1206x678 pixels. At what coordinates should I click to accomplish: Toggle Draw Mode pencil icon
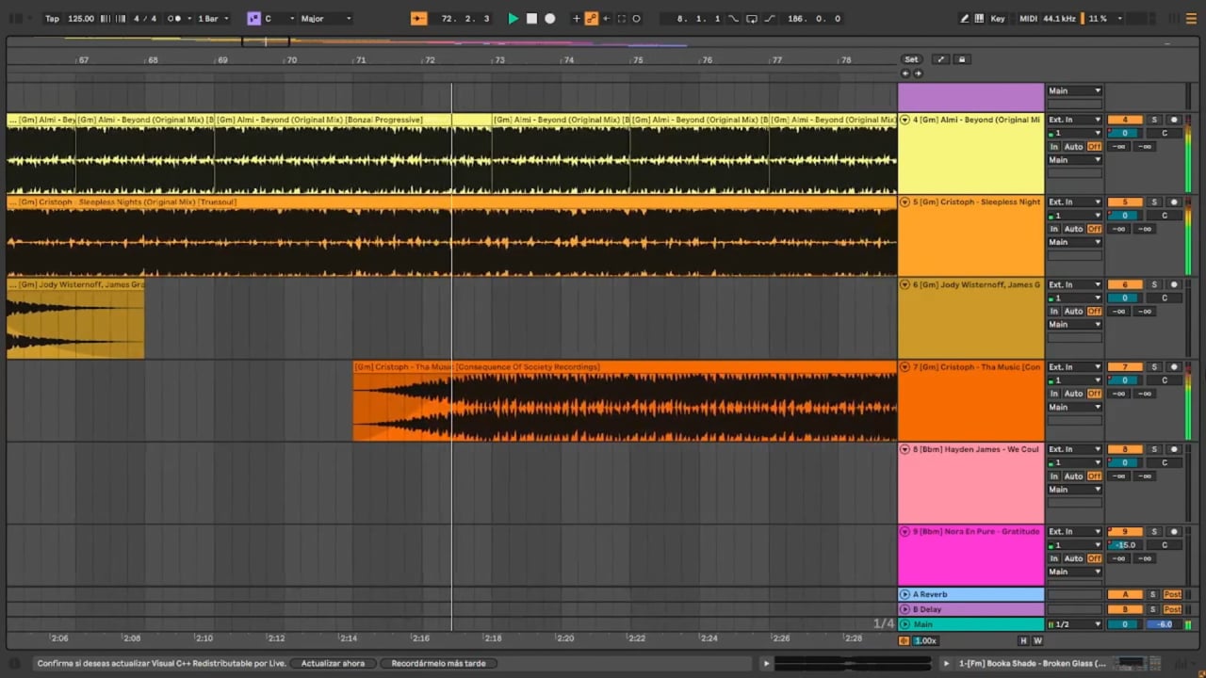click(x=964, y=18)
